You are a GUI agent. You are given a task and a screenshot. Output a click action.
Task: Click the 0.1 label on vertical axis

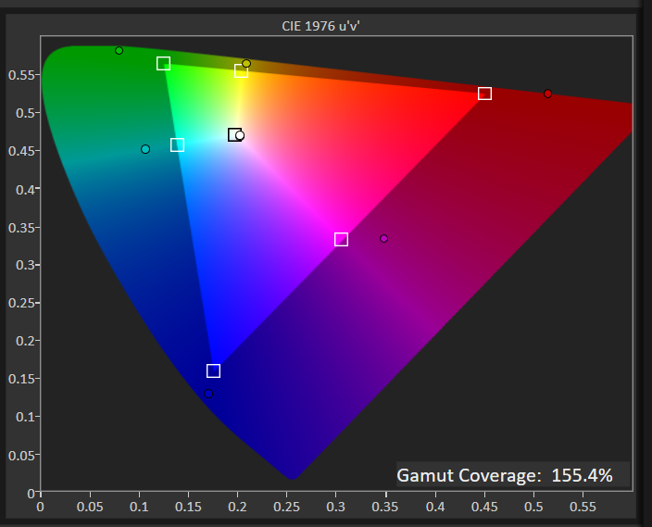click(25, 417)
